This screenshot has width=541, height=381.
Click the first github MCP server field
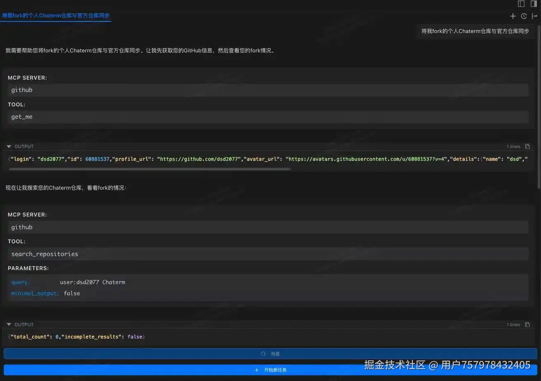pos(268,90)
